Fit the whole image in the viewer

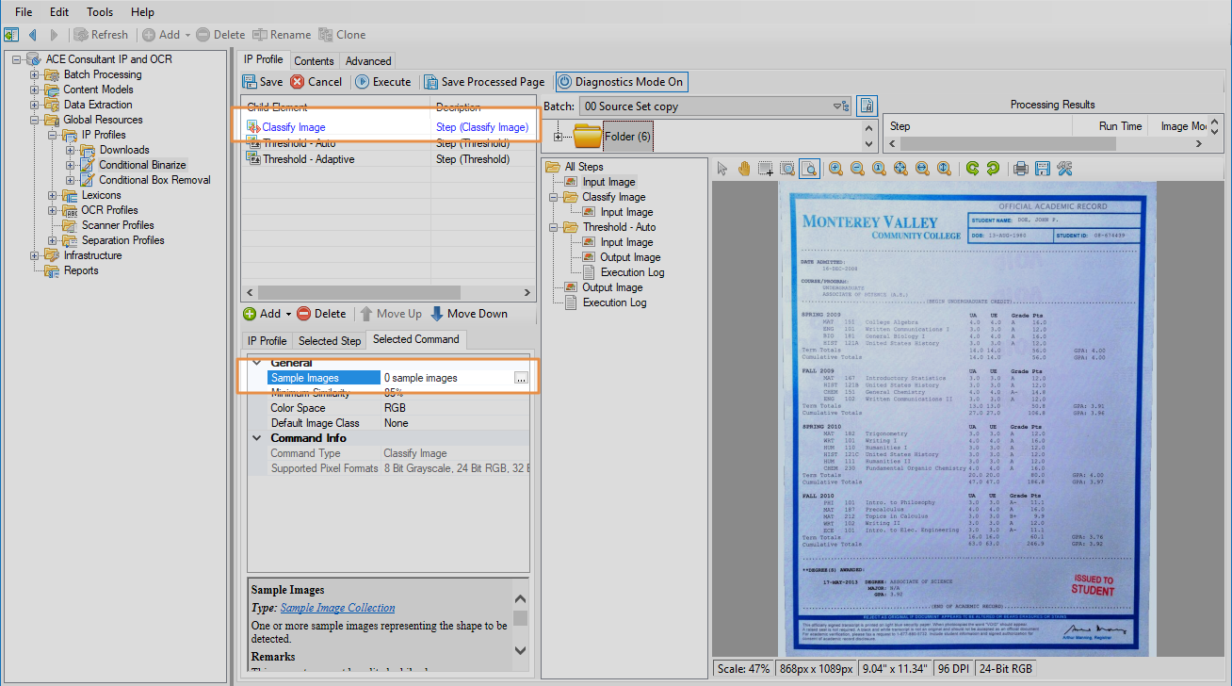[x=900, y=169]
